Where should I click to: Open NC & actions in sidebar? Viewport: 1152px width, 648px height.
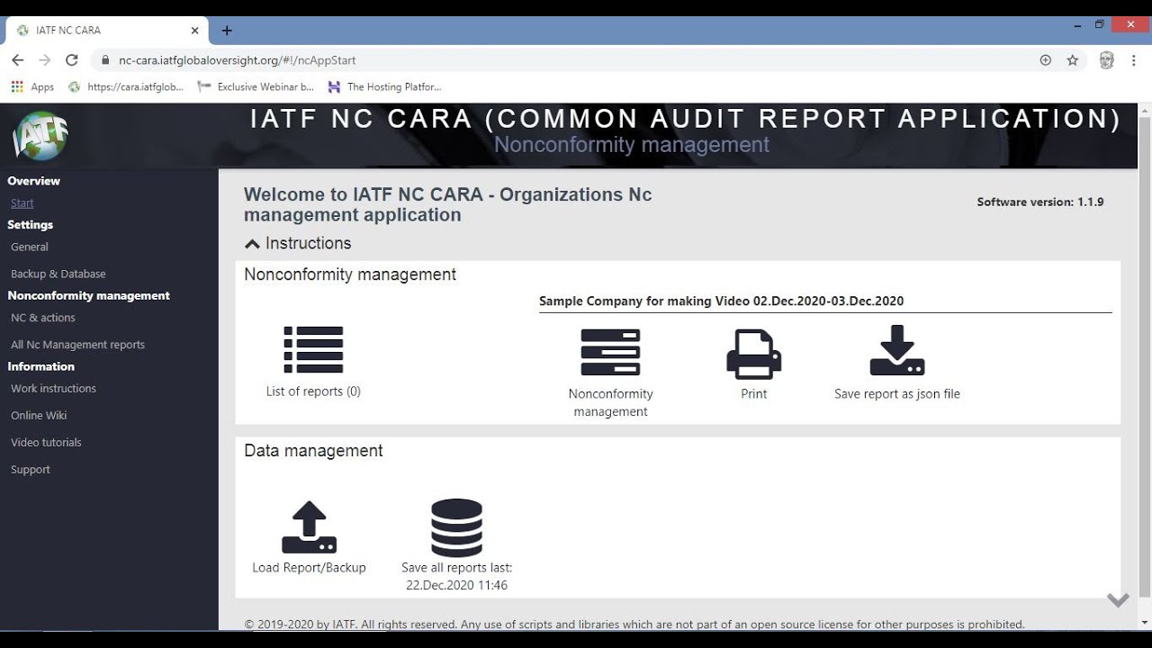click(43, 318)
